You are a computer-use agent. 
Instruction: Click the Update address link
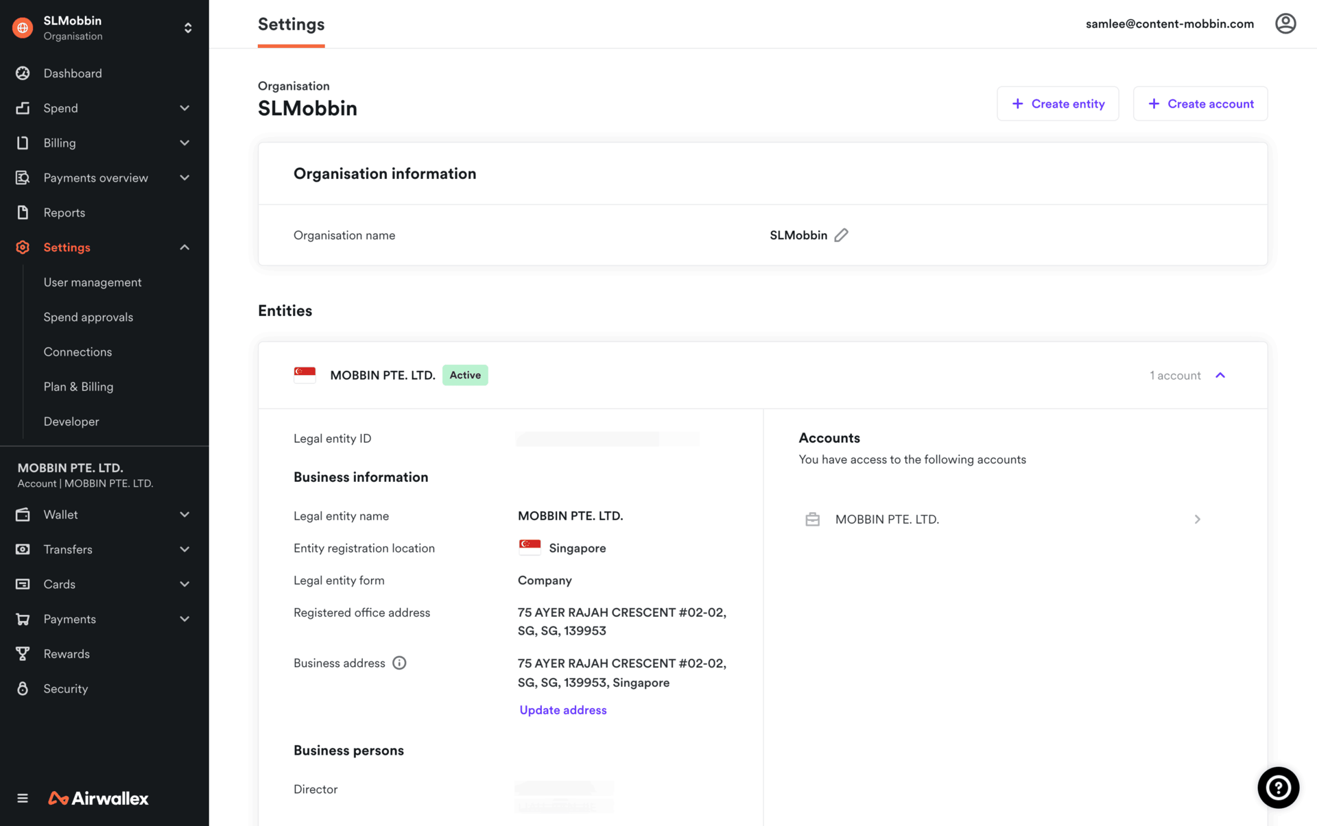pyautogui.click(x=562, y=710)
